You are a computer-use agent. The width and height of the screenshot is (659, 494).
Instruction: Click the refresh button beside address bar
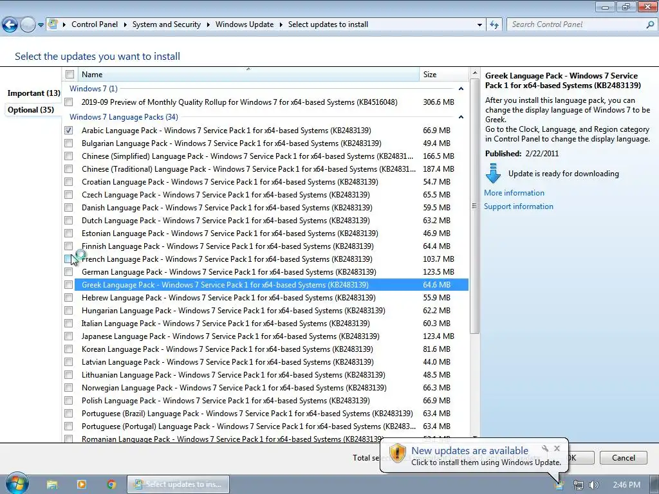(495, 25)
